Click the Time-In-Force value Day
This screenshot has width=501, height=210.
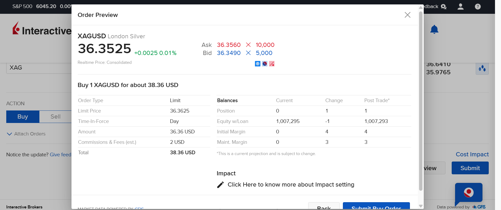coord(174,121)
